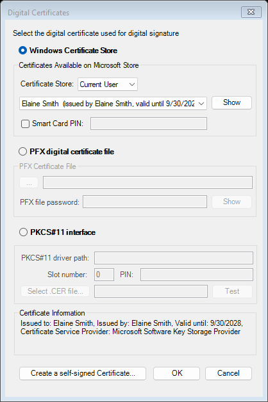Click the PKCS#11 driver path field
The image size is (268, 402).
click(x=174, y=258)
